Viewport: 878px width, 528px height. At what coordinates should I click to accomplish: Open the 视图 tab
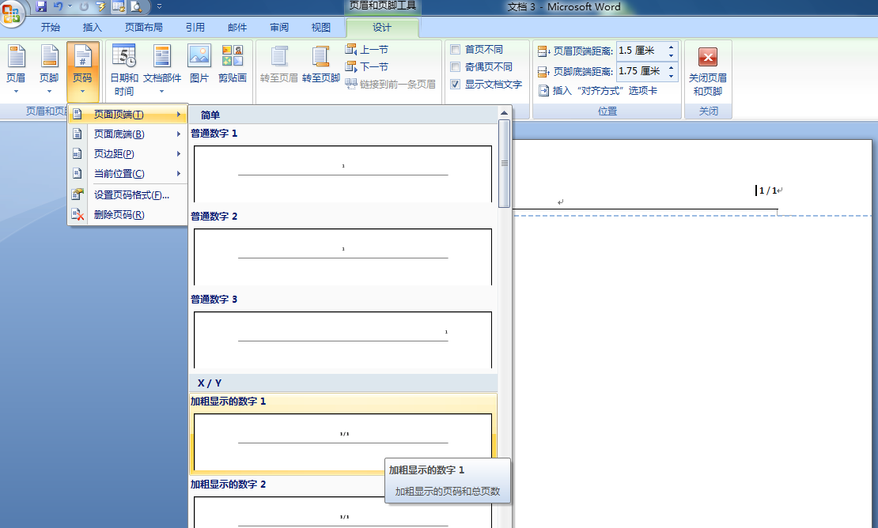click(x=321, y=28)
